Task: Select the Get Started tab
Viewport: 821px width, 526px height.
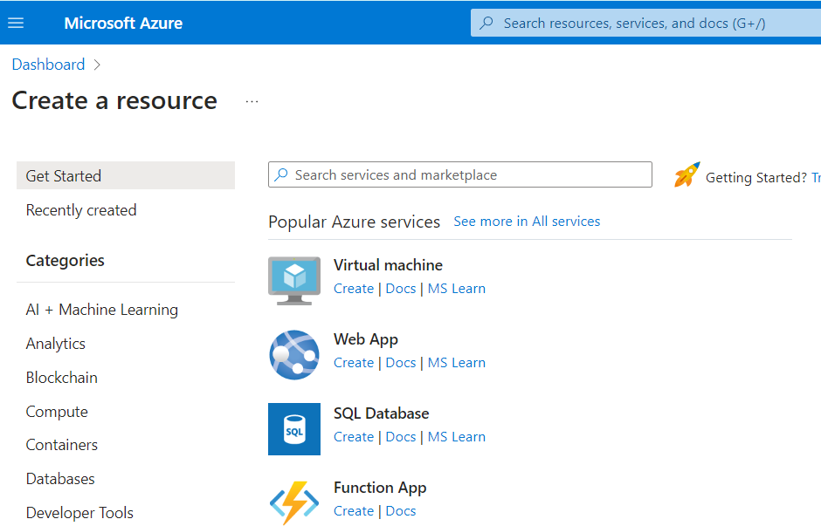Action: click(61, 175)
